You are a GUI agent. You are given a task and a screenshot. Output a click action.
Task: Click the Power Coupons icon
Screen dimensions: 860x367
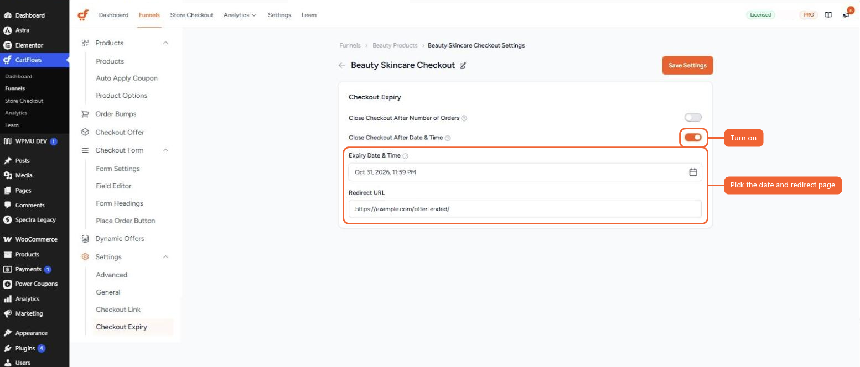coord(8,284)
